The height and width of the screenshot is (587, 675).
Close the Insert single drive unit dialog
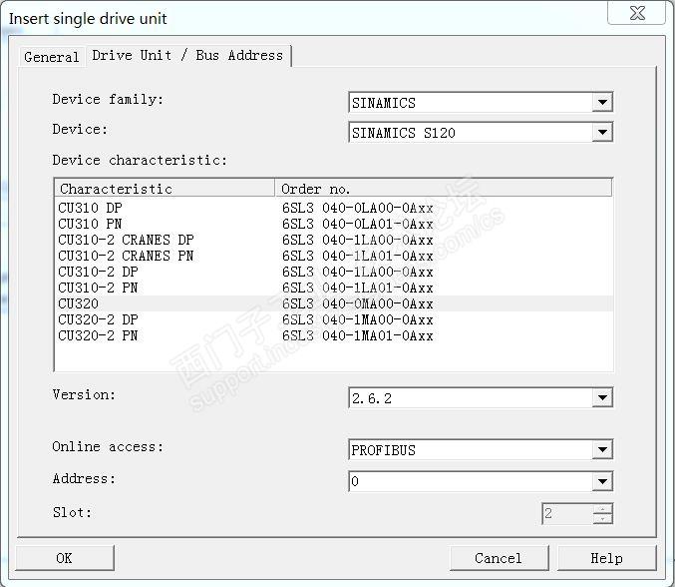click(x=637, y=13)
